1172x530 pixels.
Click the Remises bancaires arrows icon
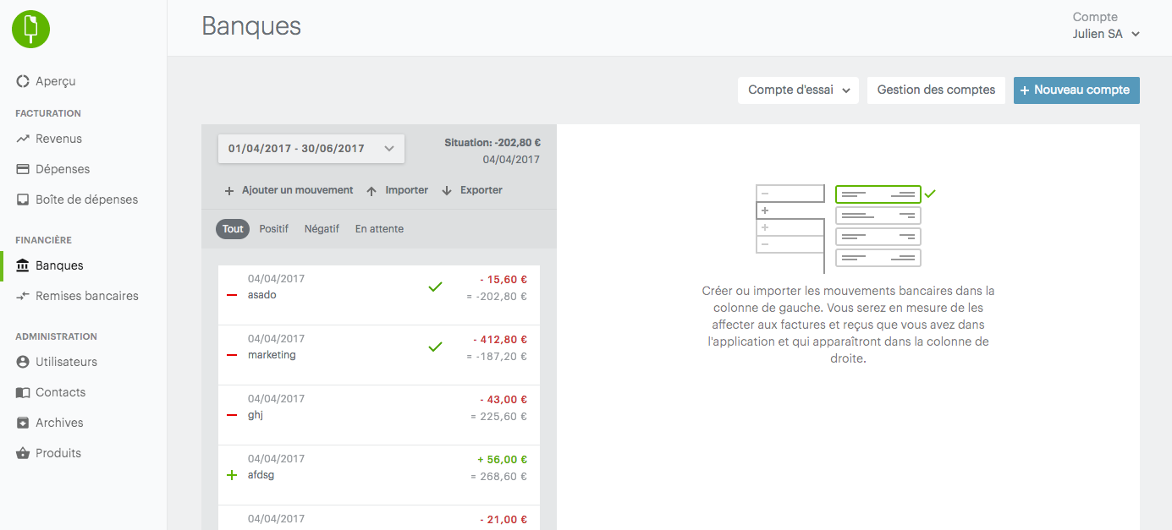tap(23, 296)
